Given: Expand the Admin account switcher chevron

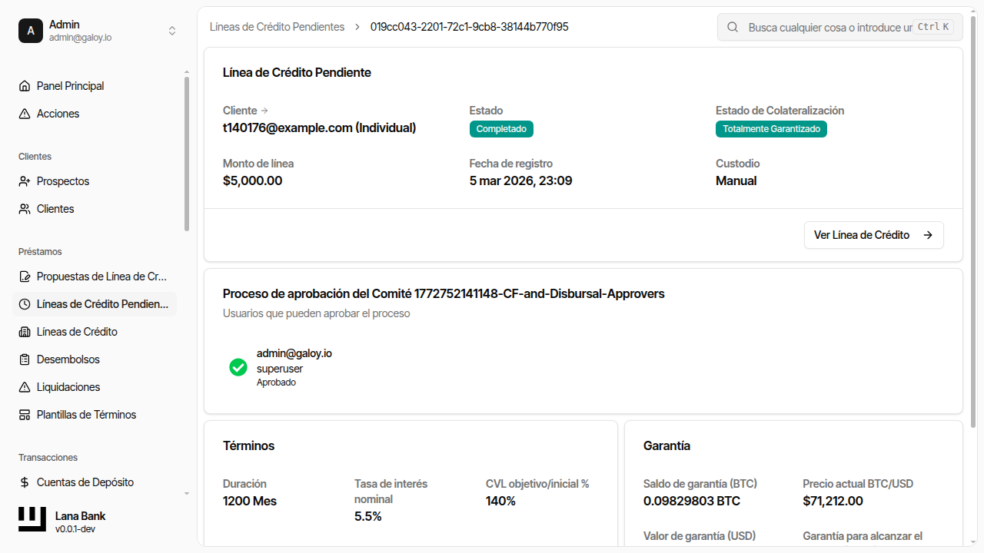Looking at the screenshot, I should pyautogui.click(x=172, y=31).
